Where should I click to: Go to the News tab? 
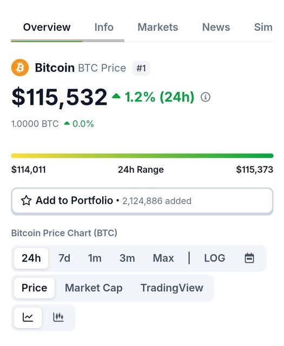click(x=216, y=28)
